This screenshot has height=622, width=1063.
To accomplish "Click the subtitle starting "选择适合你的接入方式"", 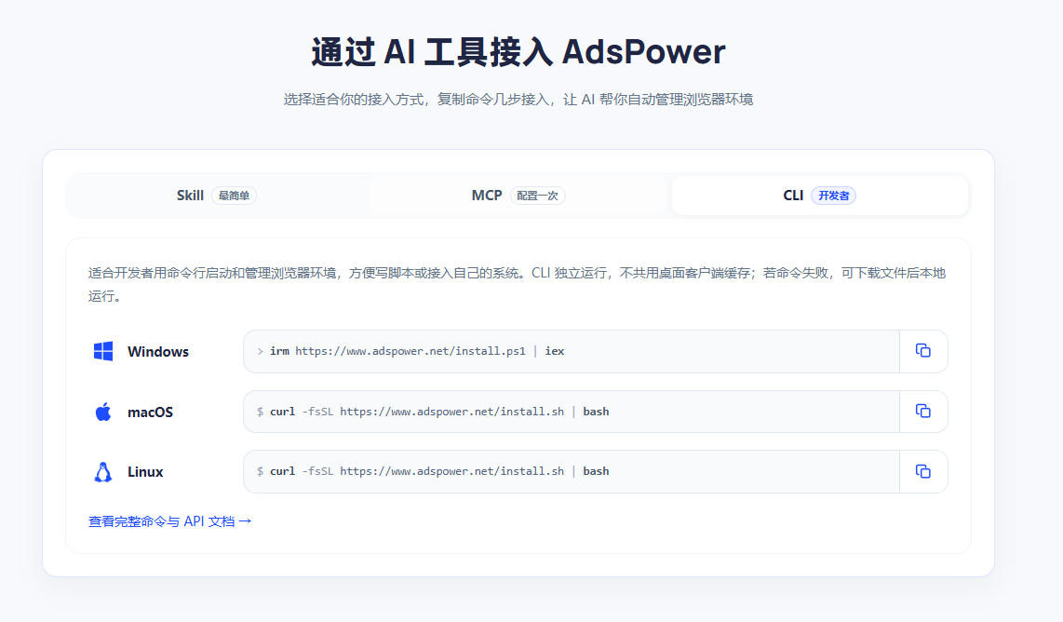I will (x=518, y=100).
